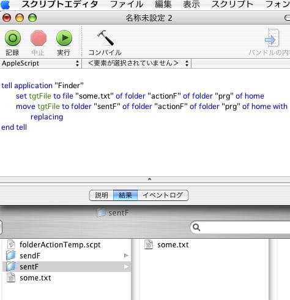
Task: Collapse the result pane via divider arrow
Action: click(149, 179)
